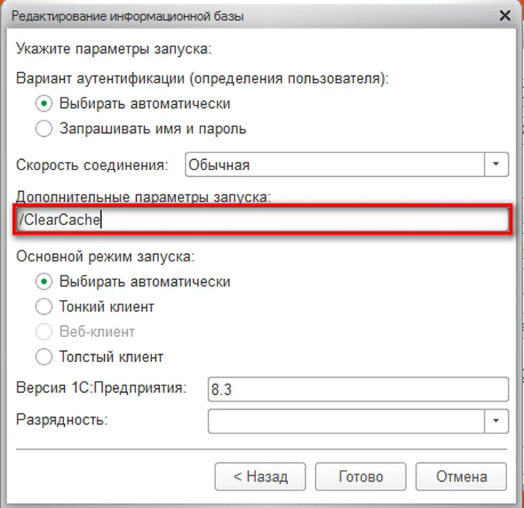
Task: Select 'Выбирать автоматически' authentication option
Action: tap(44, 103)
